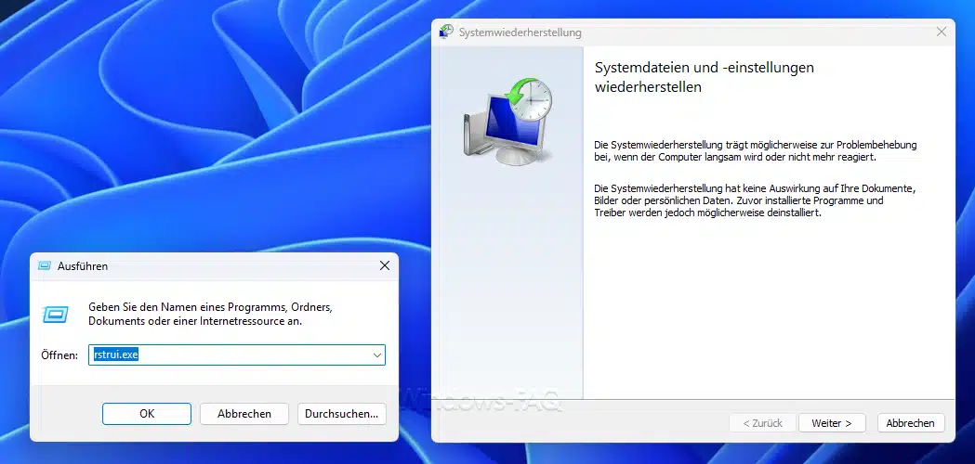Click the Ausführen title bar text
The image size is (975, 464).
[83, 266]
